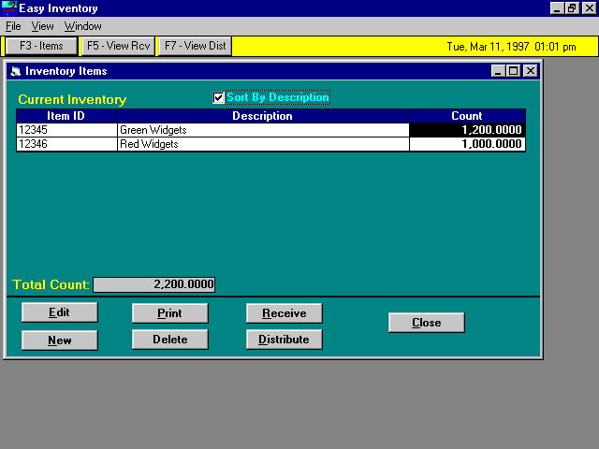Create a new item with New button
The height and width of the screenshot is (449, 599).
pos(59,340)
